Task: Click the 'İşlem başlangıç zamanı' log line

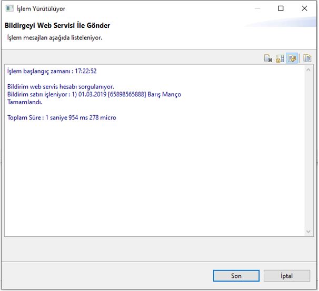Action: click(52, 71)
